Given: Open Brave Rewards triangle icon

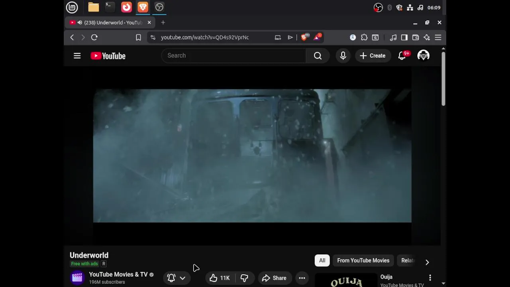Looking at the screenshot, I should tap(318, 37).
